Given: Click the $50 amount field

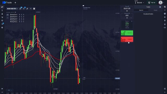Looking at the screenshot, I should click(127, 15).
